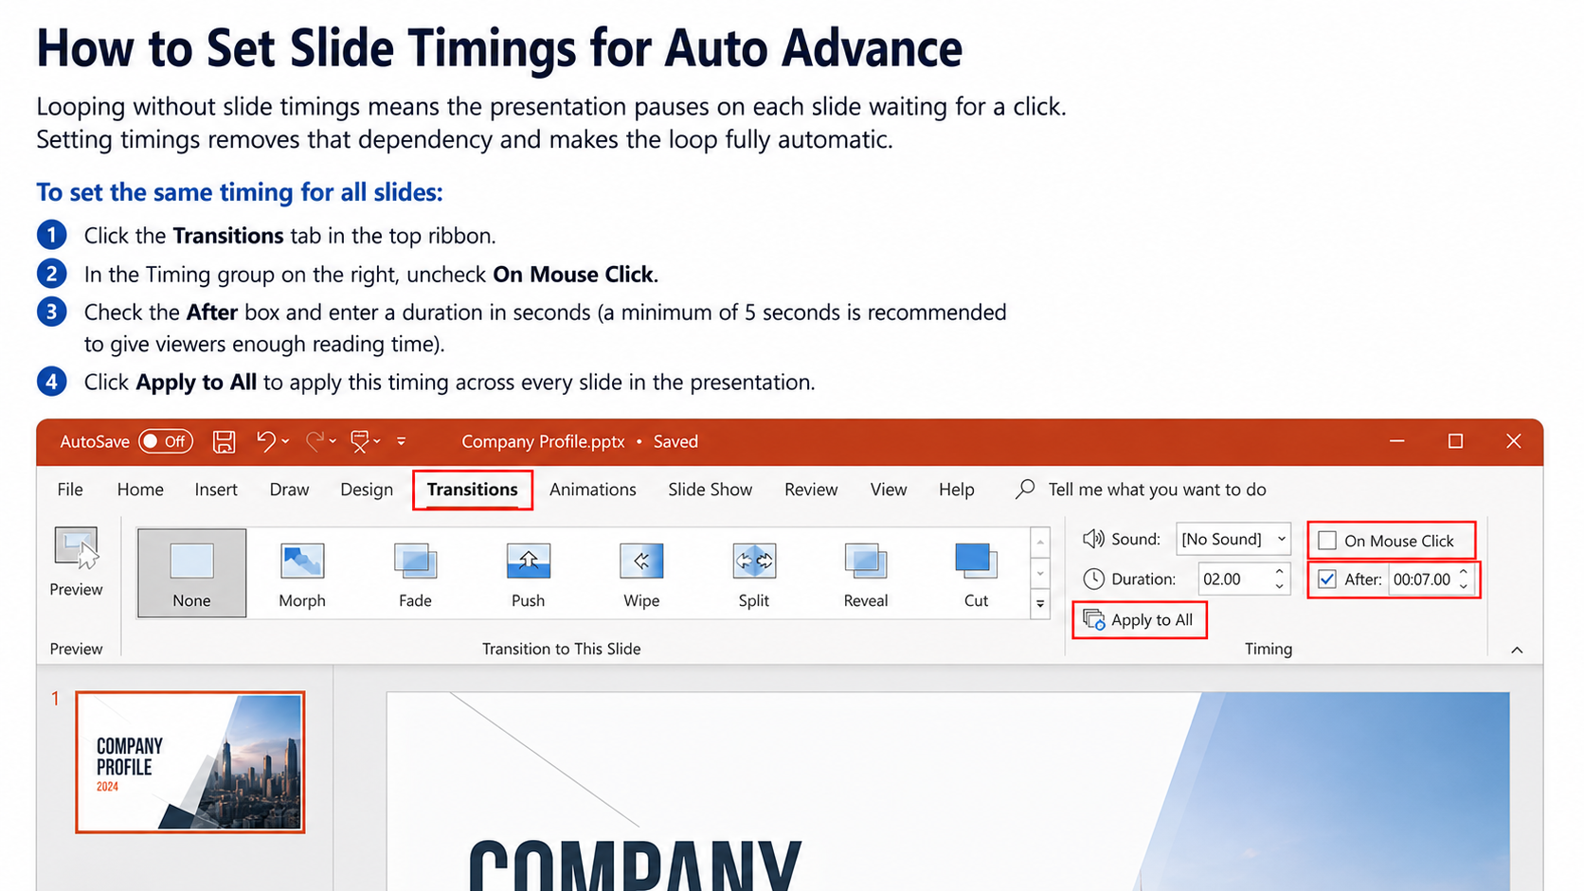Select slide 1 Company Profile thumbnail
1584x891 pixels.
tap(190, 762)
